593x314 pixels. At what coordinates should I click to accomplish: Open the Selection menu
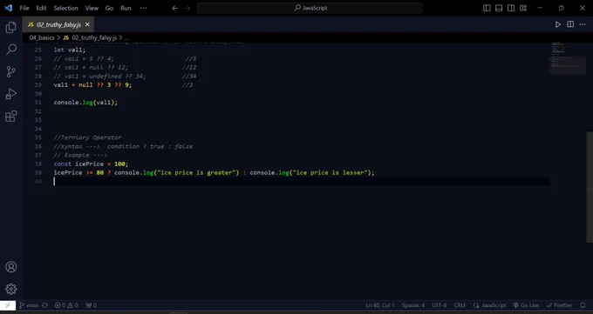[x=65, y=8]
